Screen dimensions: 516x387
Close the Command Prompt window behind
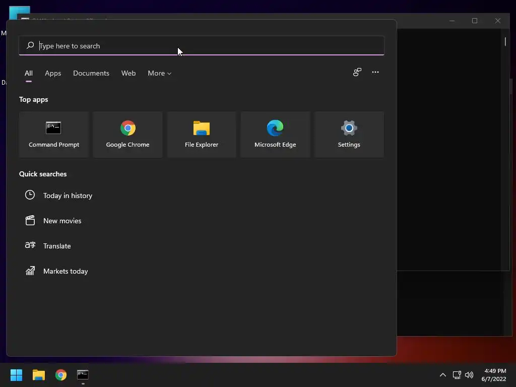click(497, 21)
